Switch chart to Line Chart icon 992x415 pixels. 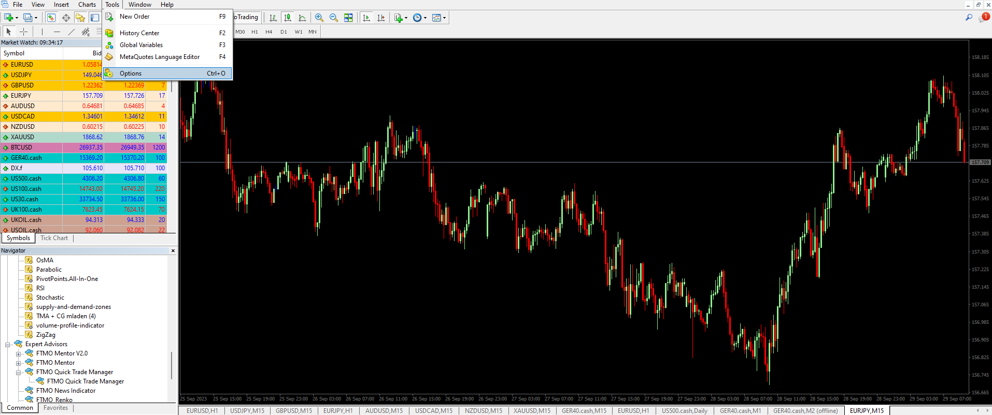click(x=302, y=18)
